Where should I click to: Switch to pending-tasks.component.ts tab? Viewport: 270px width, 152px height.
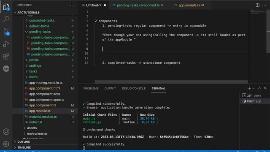coord(138,5)
